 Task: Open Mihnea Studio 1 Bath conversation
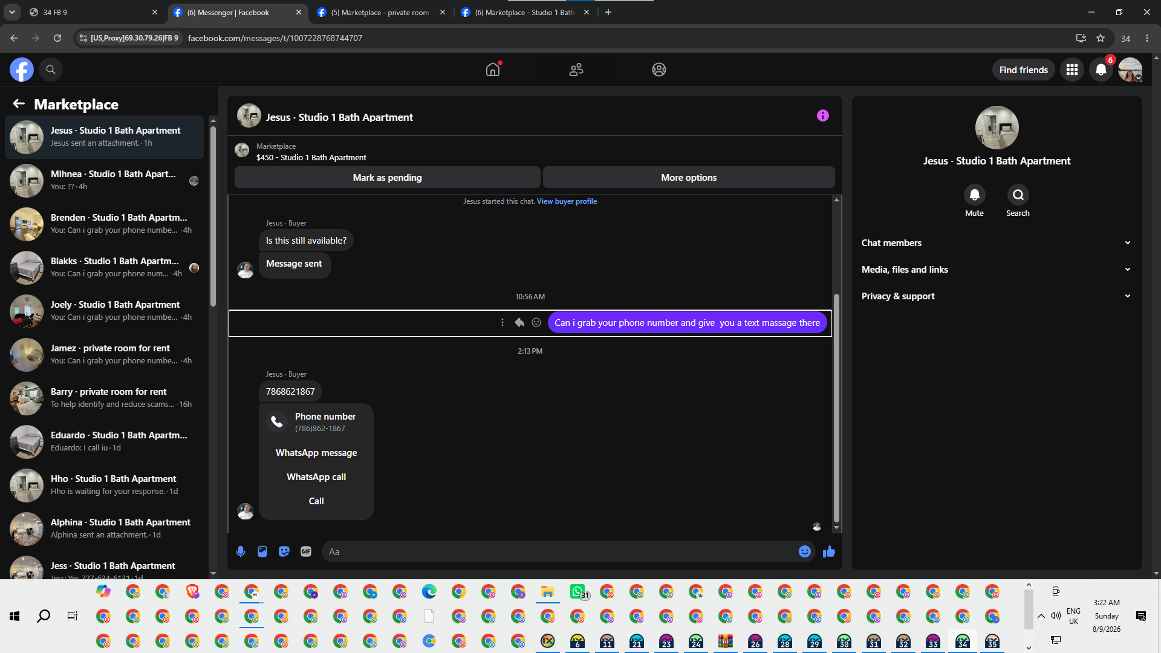(105, 181)
